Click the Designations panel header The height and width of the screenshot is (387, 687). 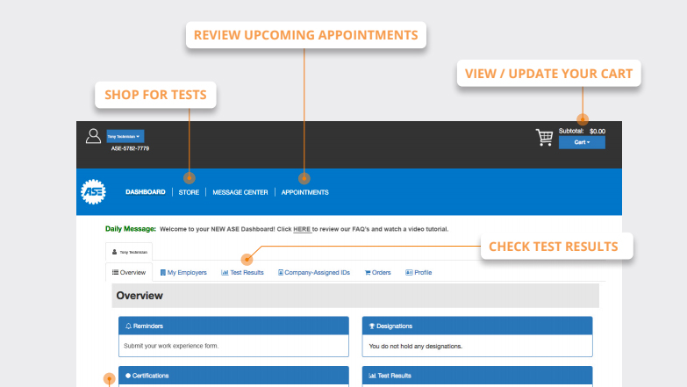coord(477,326)
